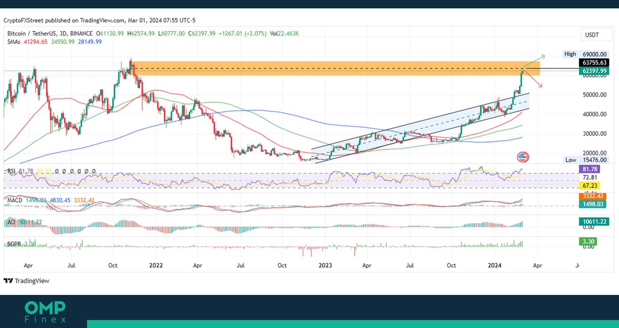Click the MACD legend value 4830.45

(x=60, y=200)
